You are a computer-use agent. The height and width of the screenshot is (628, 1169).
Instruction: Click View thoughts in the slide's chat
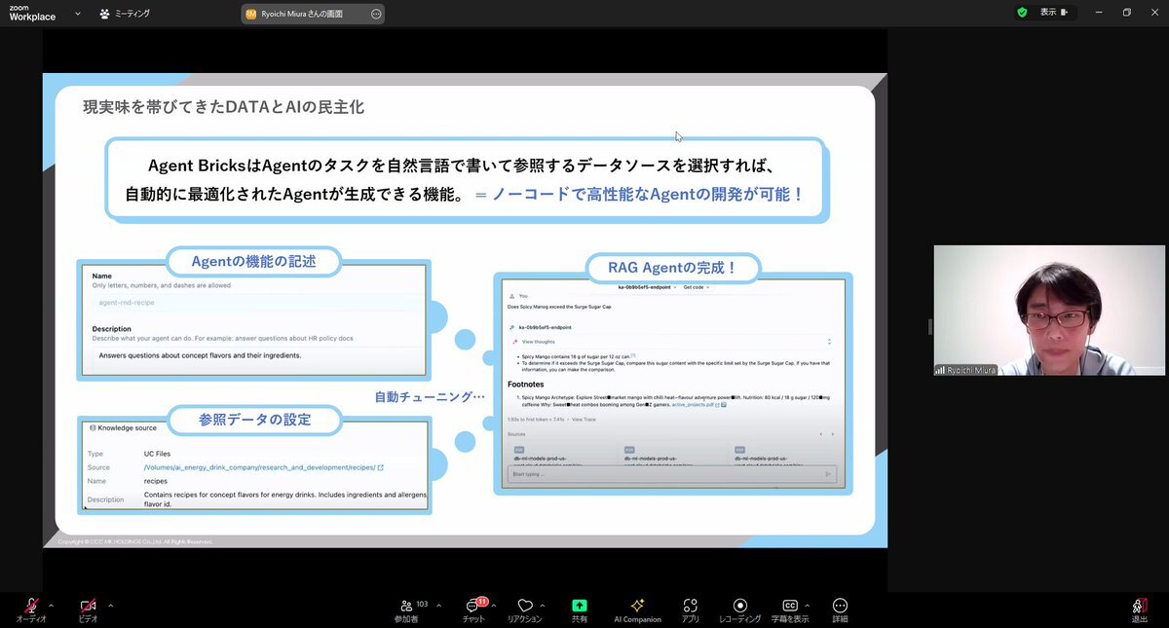[x=538, y=342]
